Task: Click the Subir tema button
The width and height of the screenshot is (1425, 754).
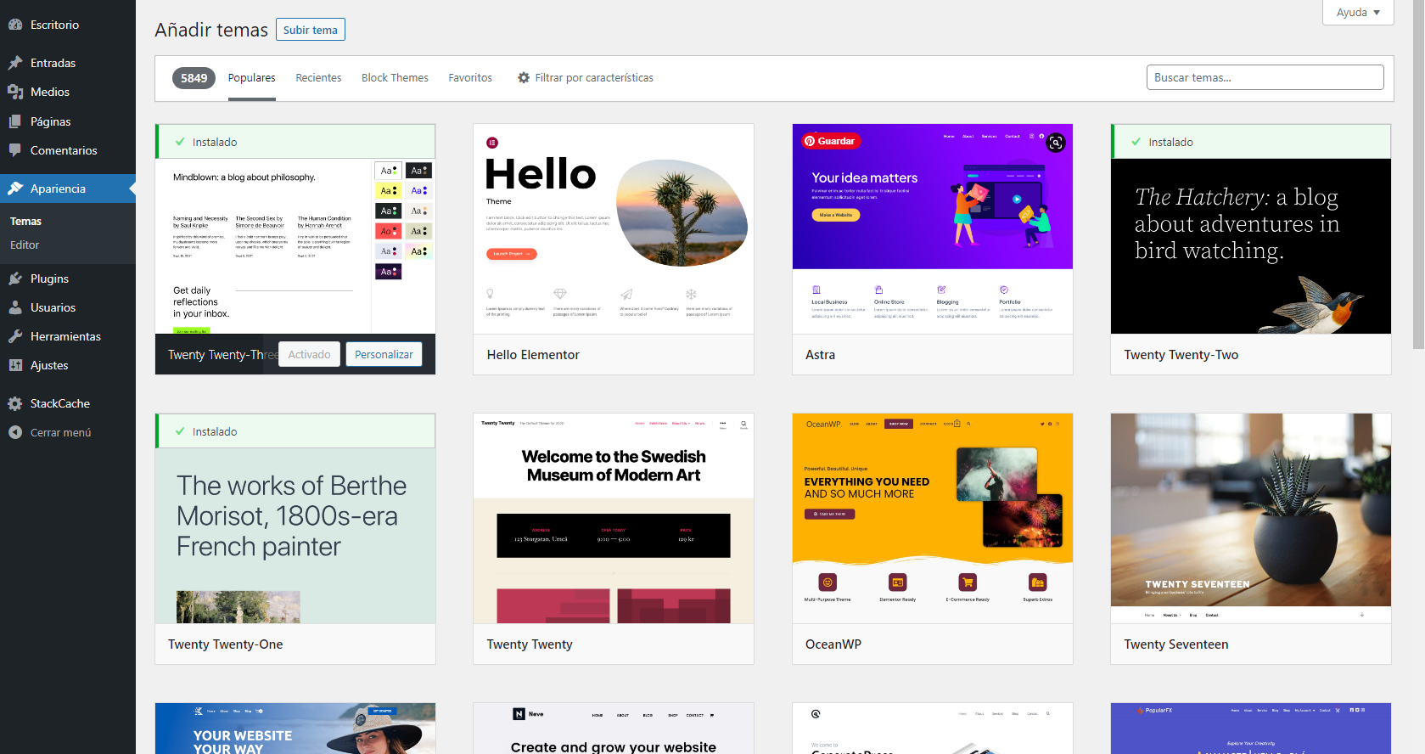Action: [311, 30]
